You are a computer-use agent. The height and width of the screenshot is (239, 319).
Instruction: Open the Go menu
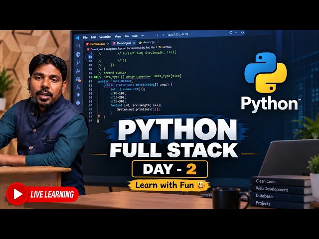coord(127,36)
